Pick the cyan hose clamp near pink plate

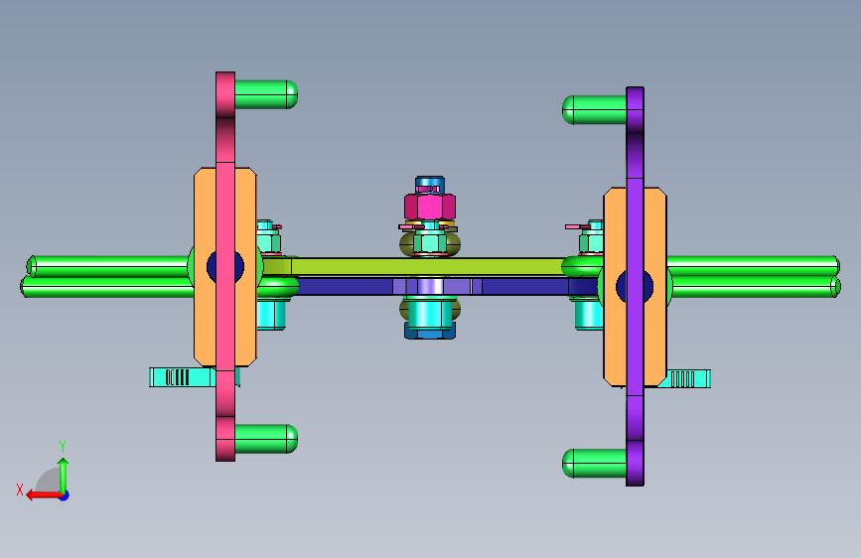[x=181, y=377]
